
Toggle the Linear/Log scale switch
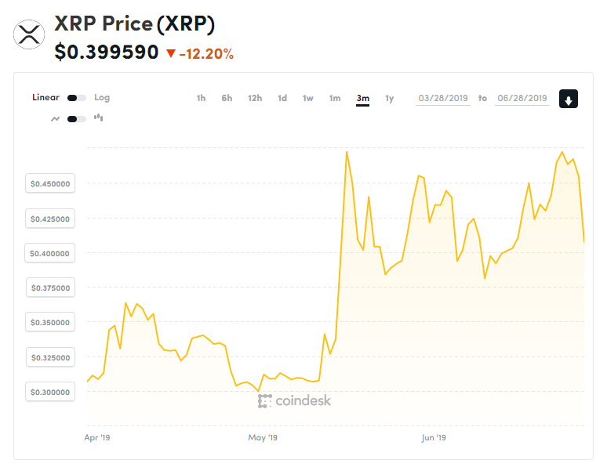77,98
